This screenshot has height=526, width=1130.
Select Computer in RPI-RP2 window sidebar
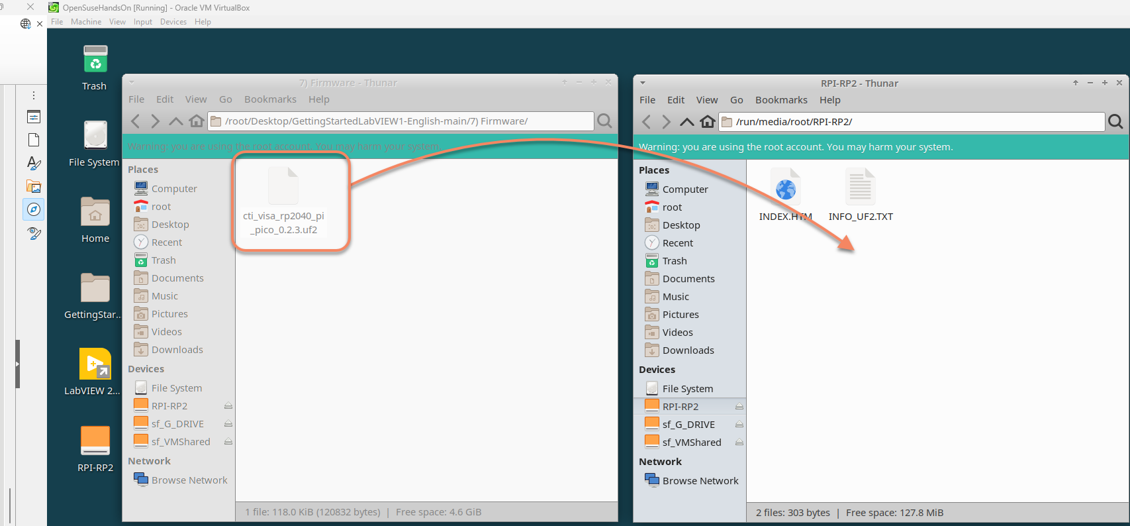(689, 189)
